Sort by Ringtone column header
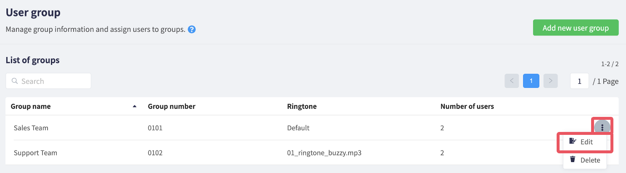The width and height of the screenshot is (626, 173). [x=302, y=106]
